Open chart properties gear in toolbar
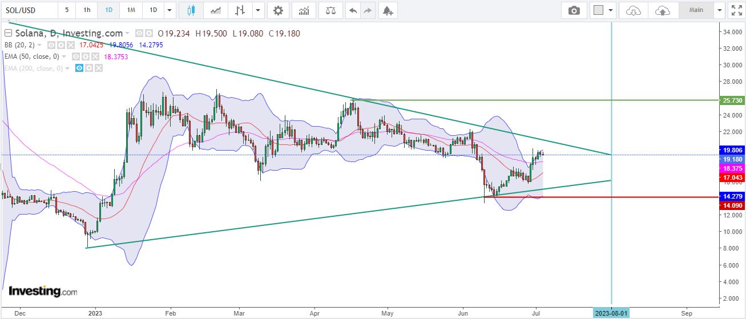 tap(278, 10)
